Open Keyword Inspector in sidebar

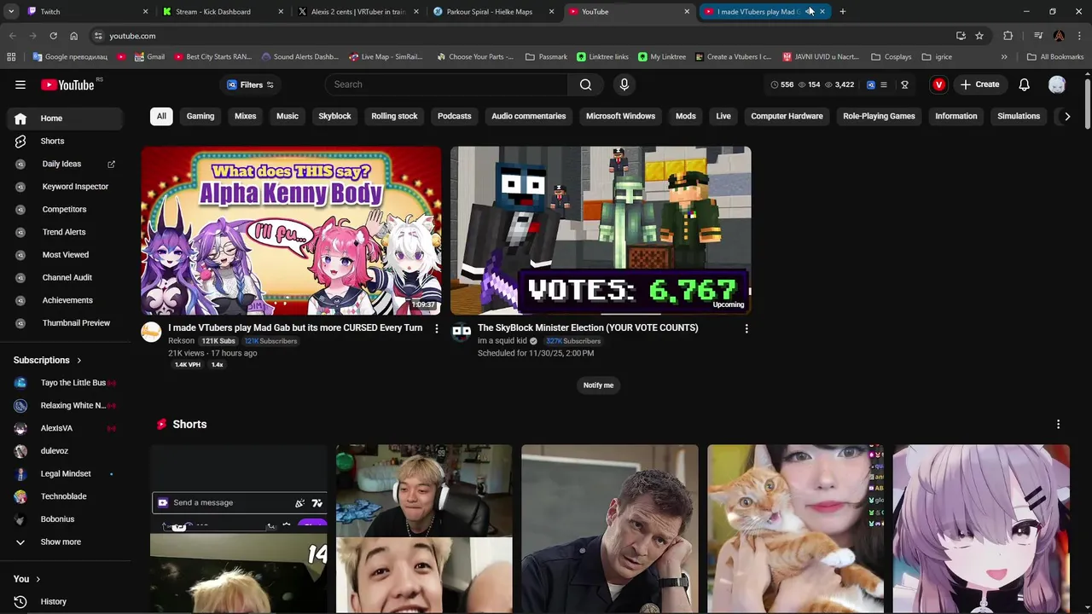pos(67,187)
